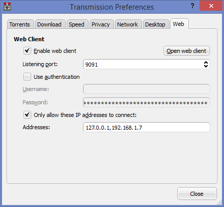224x207 pixels.
Task: Disable the Enable web client checkbox
Action: [x=27, y=51]
